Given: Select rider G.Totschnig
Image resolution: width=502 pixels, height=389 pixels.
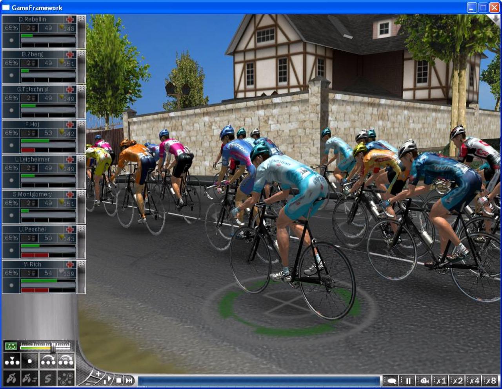Looking at the screenshot, I should tap(33, 89).
